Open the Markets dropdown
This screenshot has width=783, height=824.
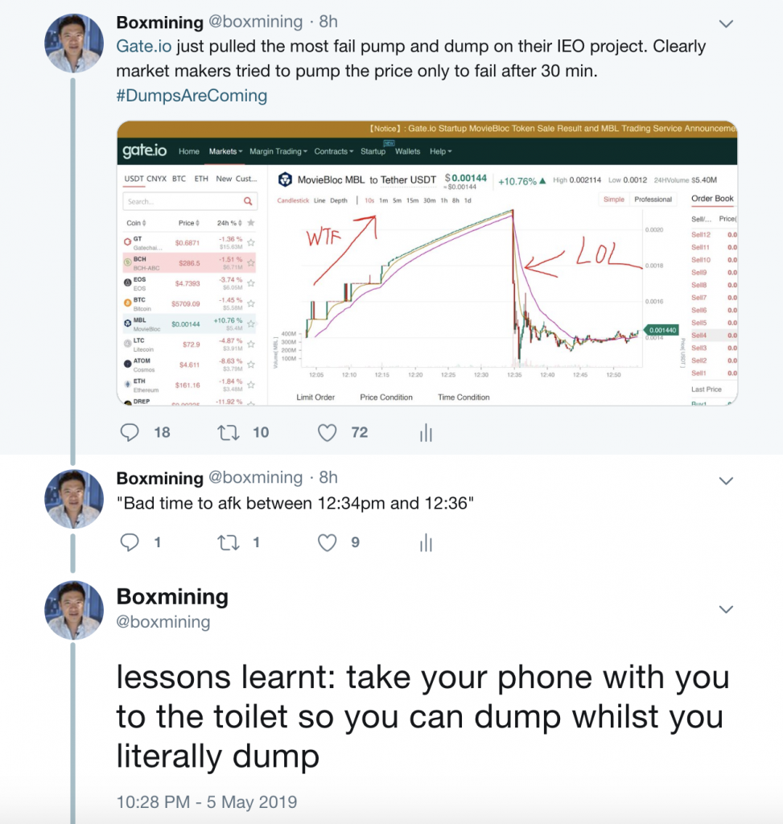point(225,151)
